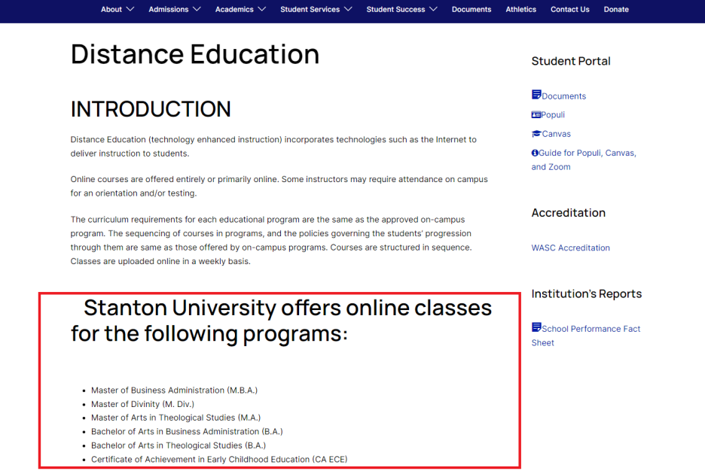The image size is (705, 471).
Task: Click Master of Divinity (M. Div.) item
Action: [x=142, y=404]
